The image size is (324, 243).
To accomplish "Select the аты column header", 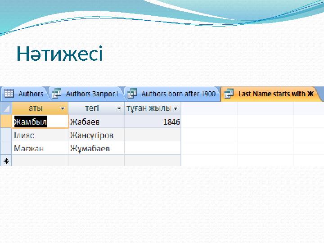I will (x=40, y=108).
